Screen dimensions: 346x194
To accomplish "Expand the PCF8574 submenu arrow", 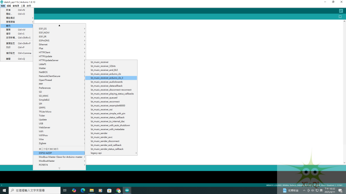I will [84, 165].
